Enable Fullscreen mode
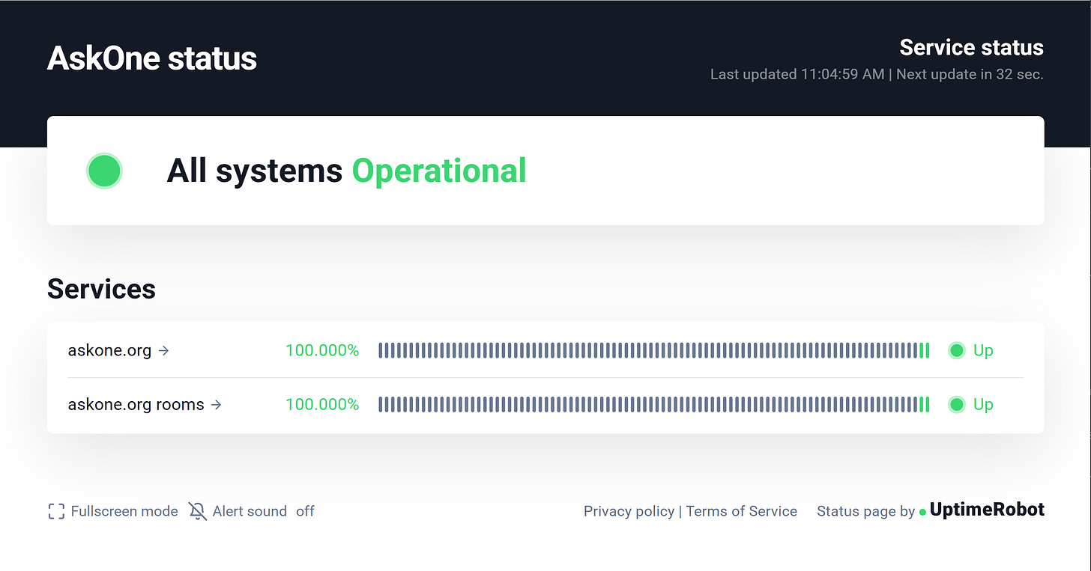The width and height of the screenshot is (1091, 571). tap(113, 511)
